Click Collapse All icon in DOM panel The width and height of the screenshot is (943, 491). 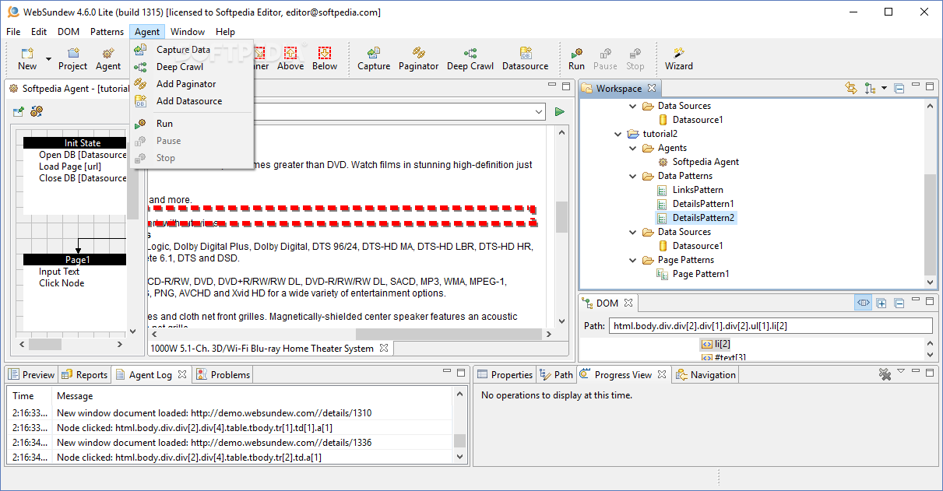pos(899,303)
